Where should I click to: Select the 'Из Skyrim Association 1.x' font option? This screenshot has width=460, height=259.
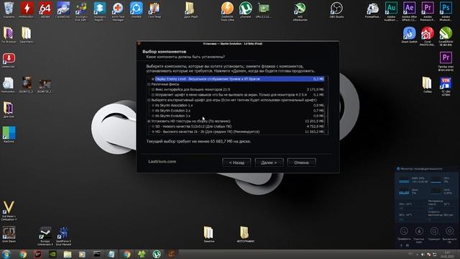[153, 106]
